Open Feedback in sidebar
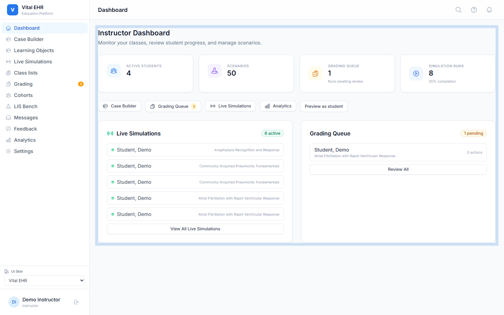 [44, 129]
